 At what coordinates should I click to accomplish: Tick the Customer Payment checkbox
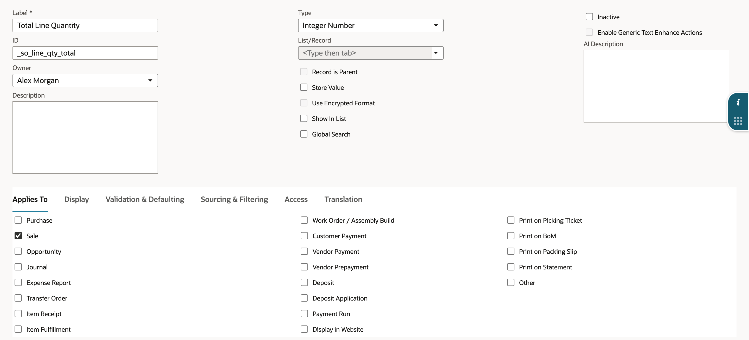click(x=304, y=236)
